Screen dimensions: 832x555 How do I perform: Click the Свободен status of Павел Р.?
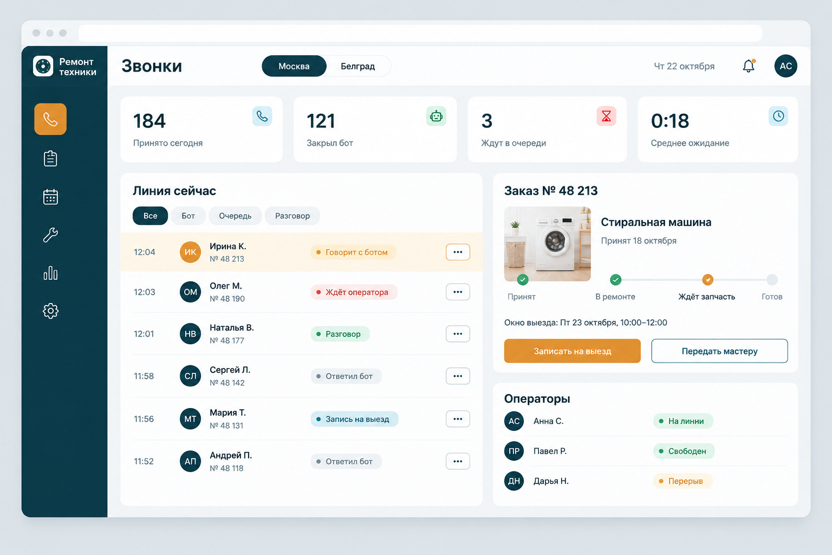click(x=684, y=451)
